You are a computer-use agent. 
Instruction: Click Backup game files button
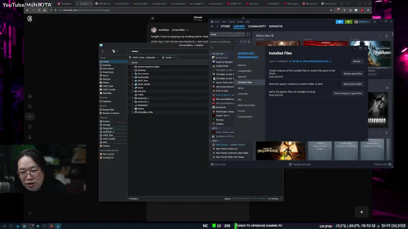coord(353,73)
